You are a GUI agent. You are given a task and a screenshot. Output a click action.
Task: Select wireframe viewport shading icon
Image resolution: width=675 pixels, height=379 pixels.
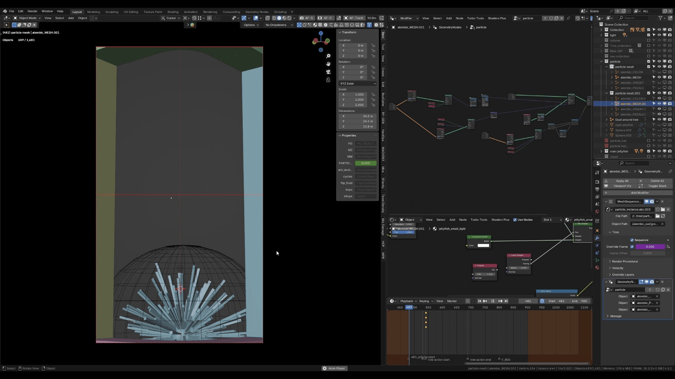point(274,18)
